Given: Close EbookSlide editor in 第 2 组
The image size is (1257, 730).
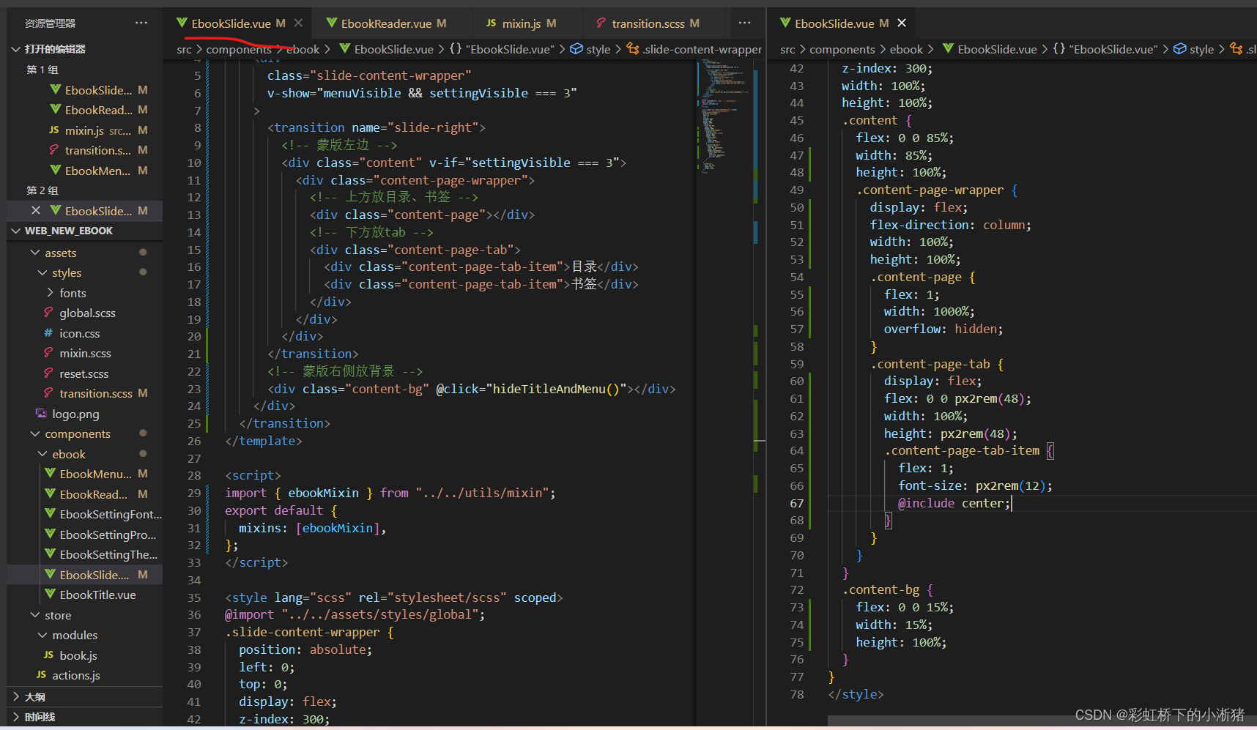Looking at the screenshot, I should click(x=36, y=211).
